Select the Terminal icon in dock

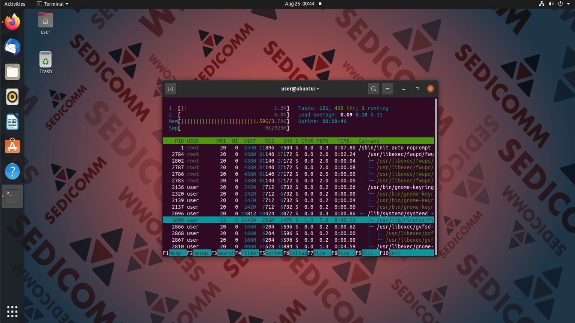12,196
